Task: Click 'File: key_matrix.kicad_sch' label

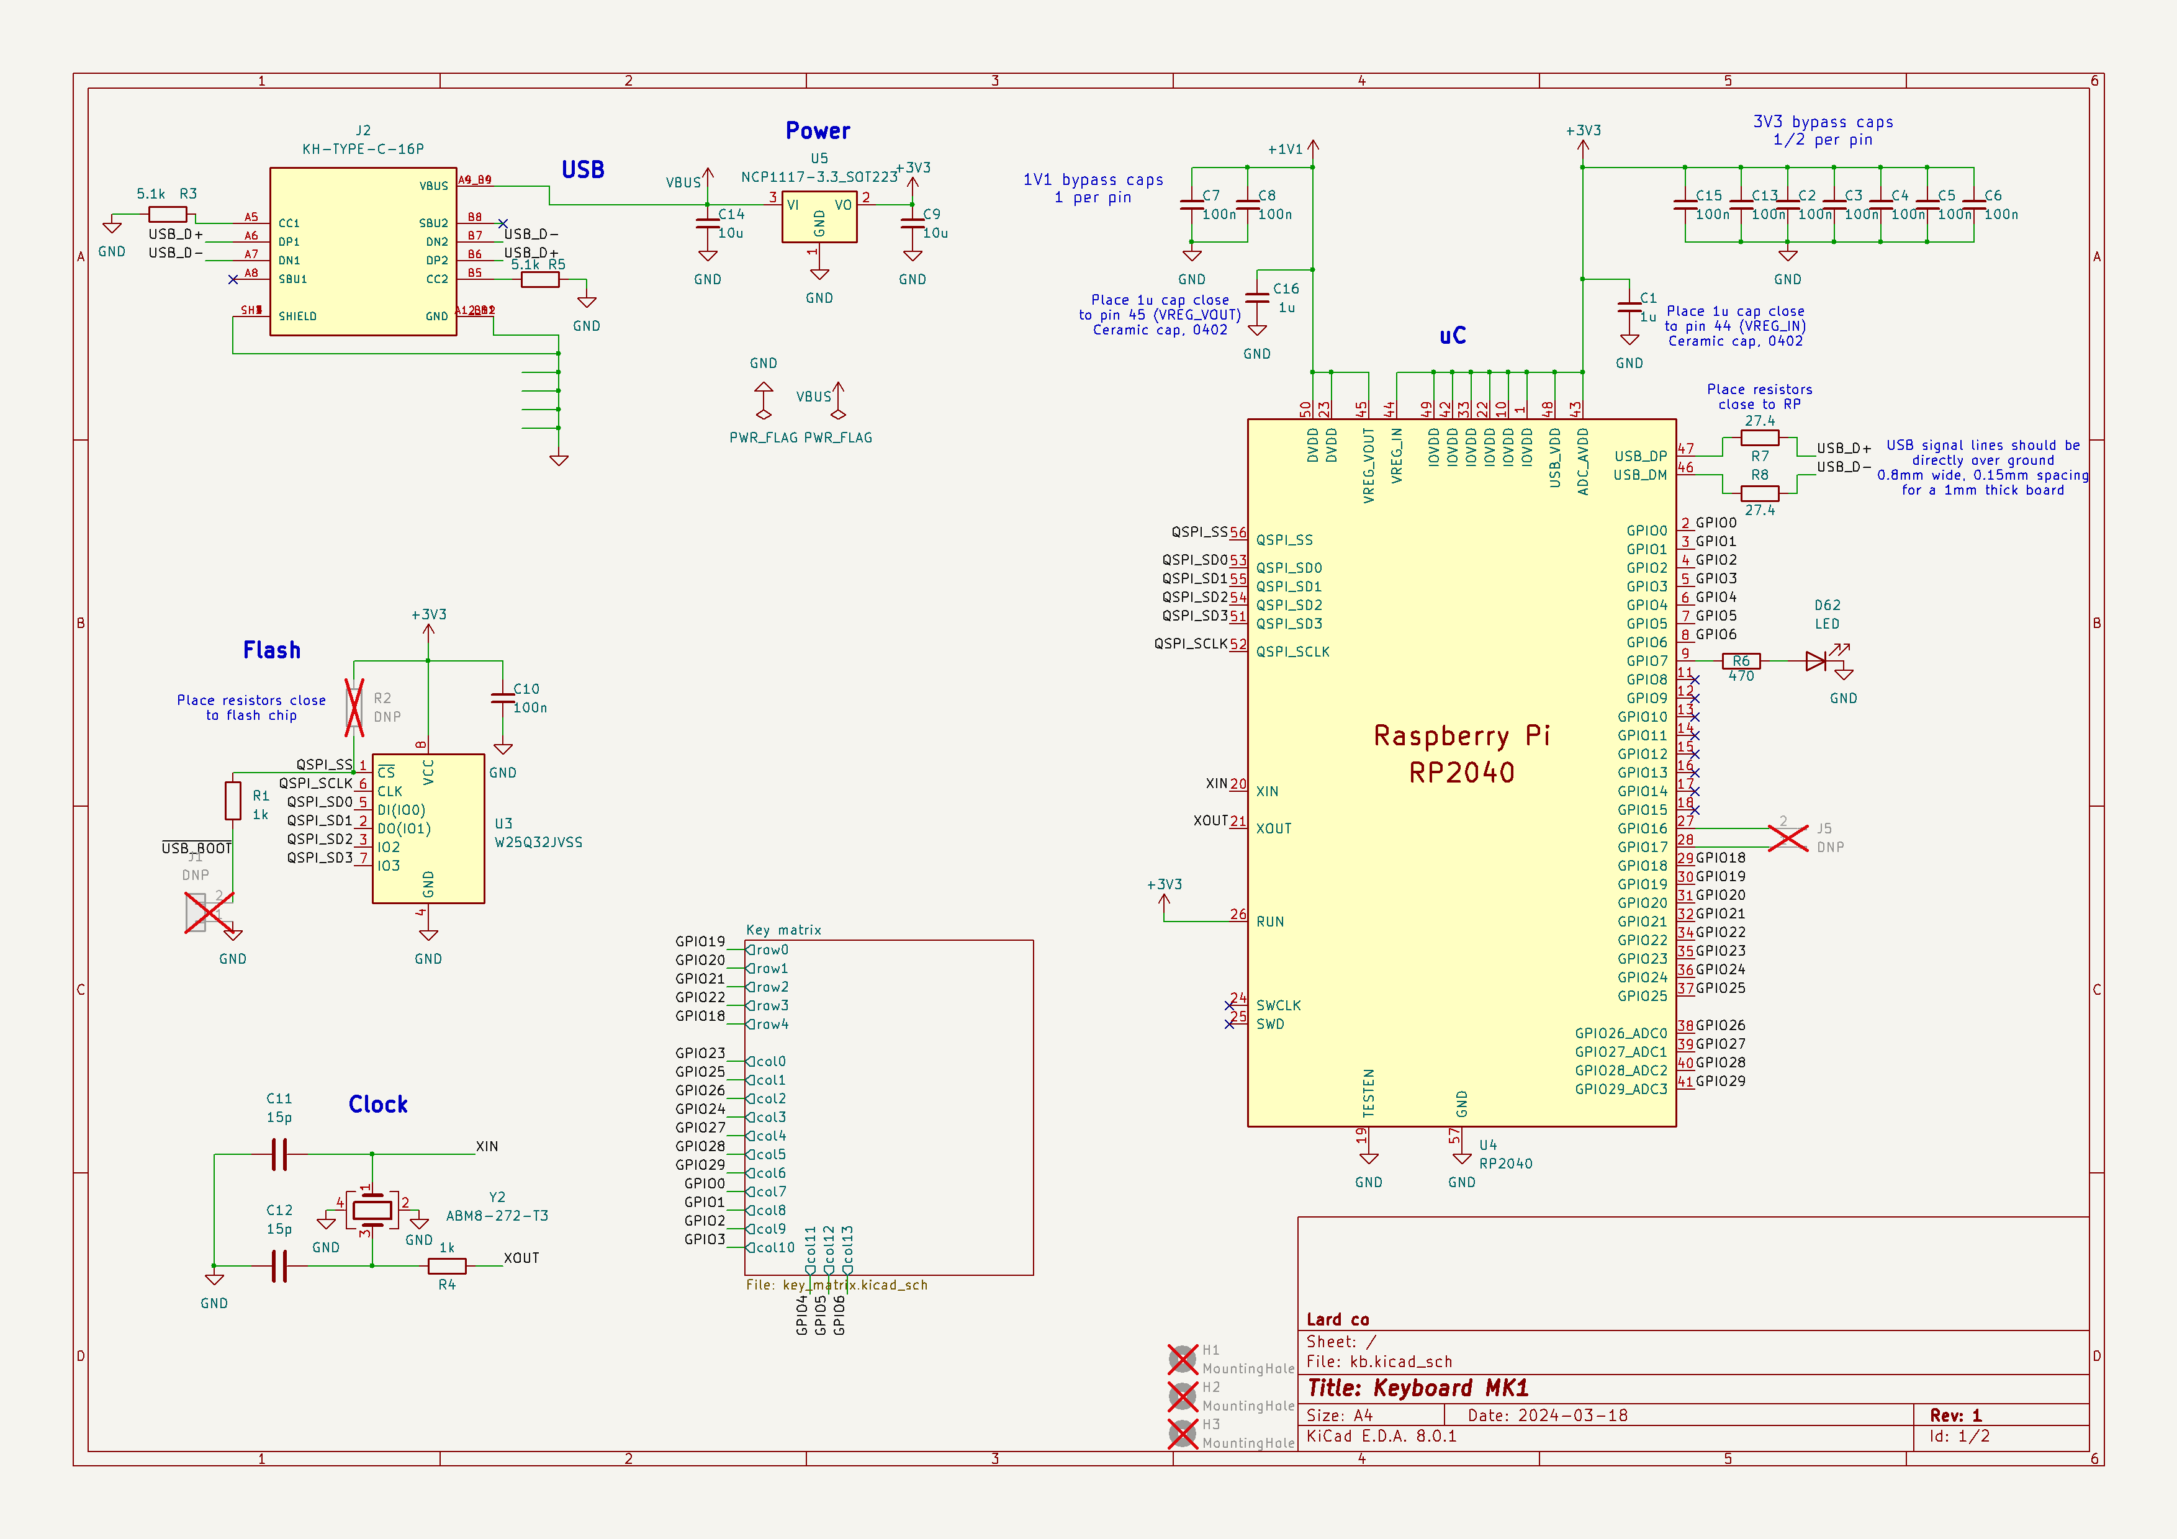Action: click(836, 1285)
